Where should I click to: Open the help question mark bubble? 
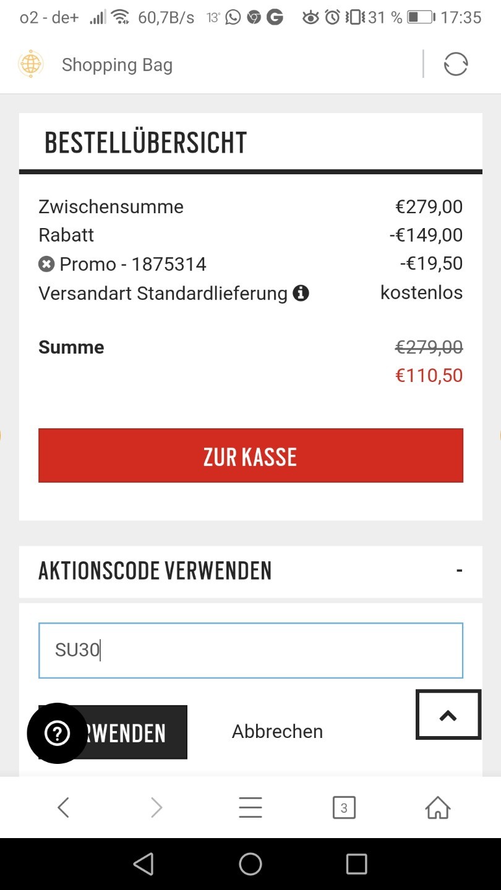click(x=58, y=733)
